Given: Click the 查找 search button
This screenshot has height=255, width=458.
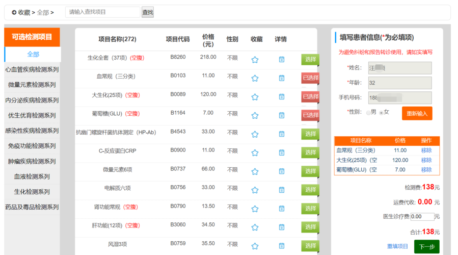Looking at the screenshot, I should [x=148, y=12].
